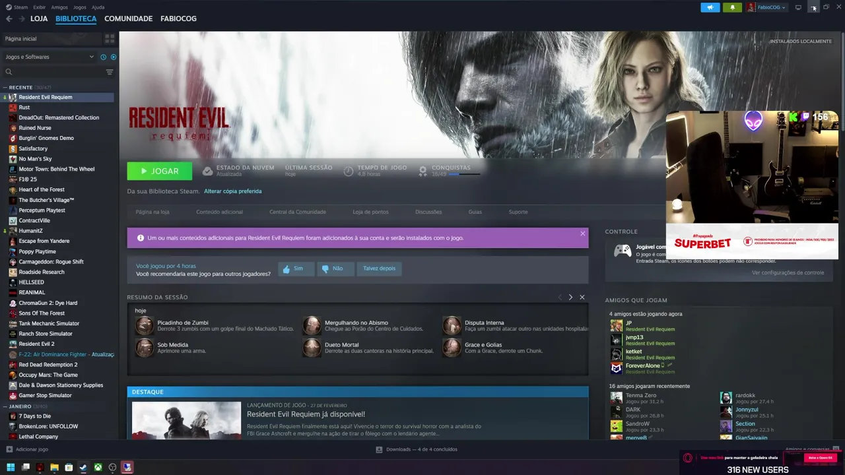The height and width of the screenshot is (475, 845).
Task: Open the Suporte link
Action: 518,212
